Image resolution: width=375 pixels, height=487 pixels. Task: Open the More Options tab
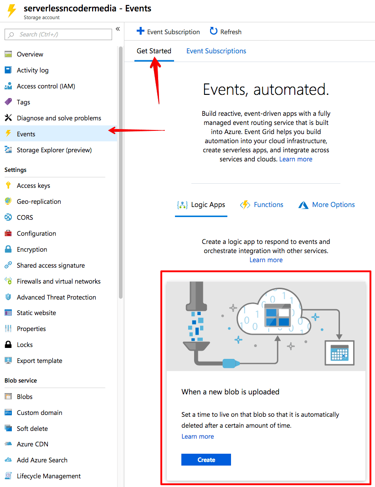point(327,205)
